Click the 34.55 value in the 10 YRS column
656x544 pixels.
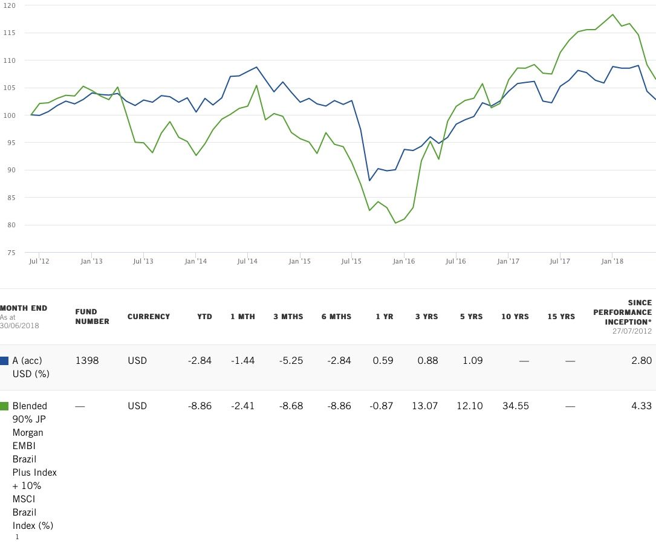[515, 406]
